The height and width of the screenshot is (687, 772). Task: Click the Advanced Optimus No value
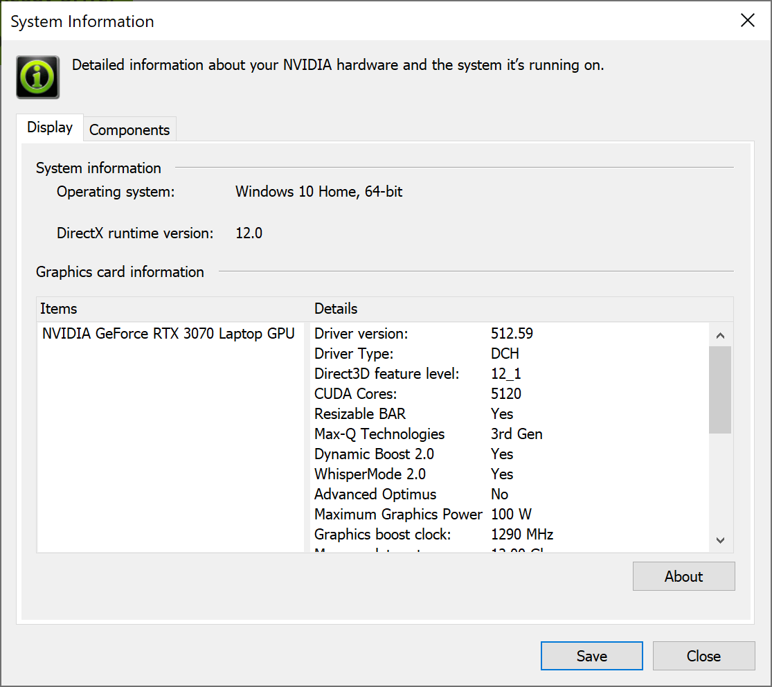[x=499, y=494]
